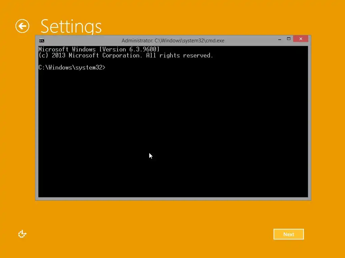Image resolution: width=345 pixels, height=258 pixels.
Task: Go back using the circled arrow icon
Action: coord(22,26)
